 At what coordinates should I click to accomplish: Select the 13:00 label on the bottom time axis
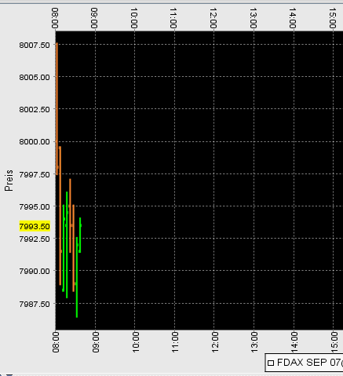[254, 342]
